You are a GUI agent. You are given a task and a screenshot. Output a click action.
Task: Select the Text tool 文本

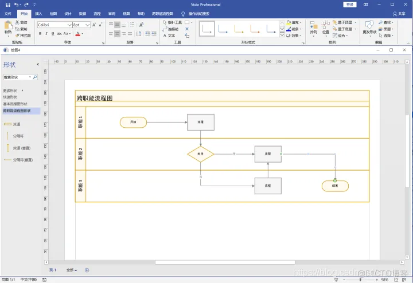point(169,36)
